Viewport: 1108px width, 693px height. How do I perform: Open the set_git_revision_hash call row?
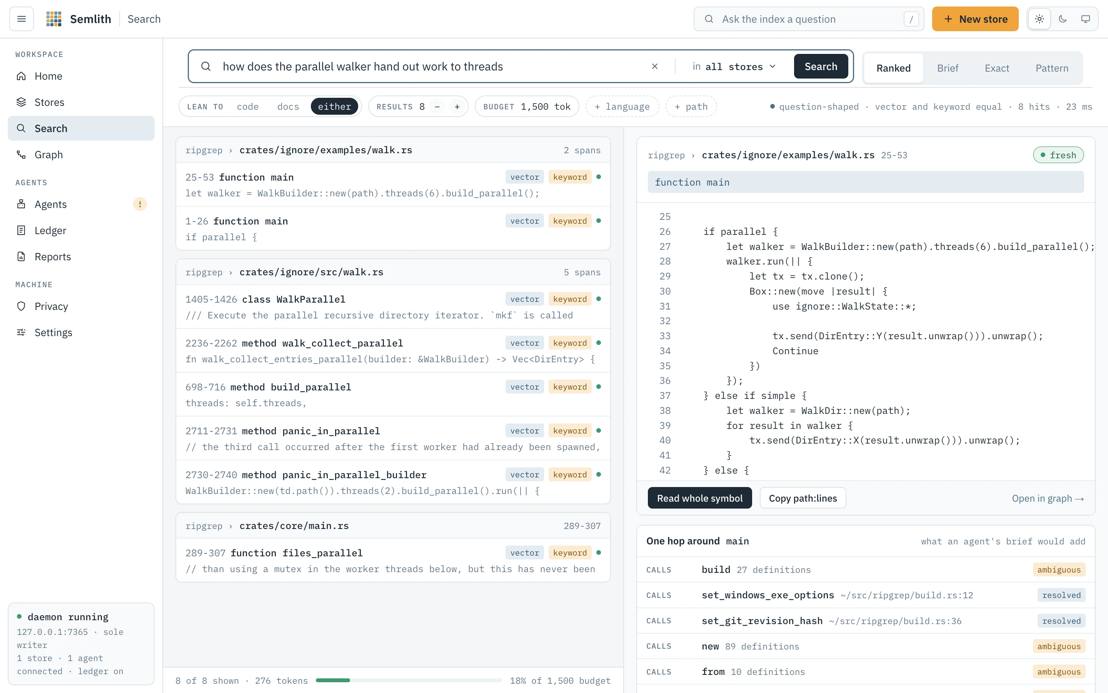[865, 621]
